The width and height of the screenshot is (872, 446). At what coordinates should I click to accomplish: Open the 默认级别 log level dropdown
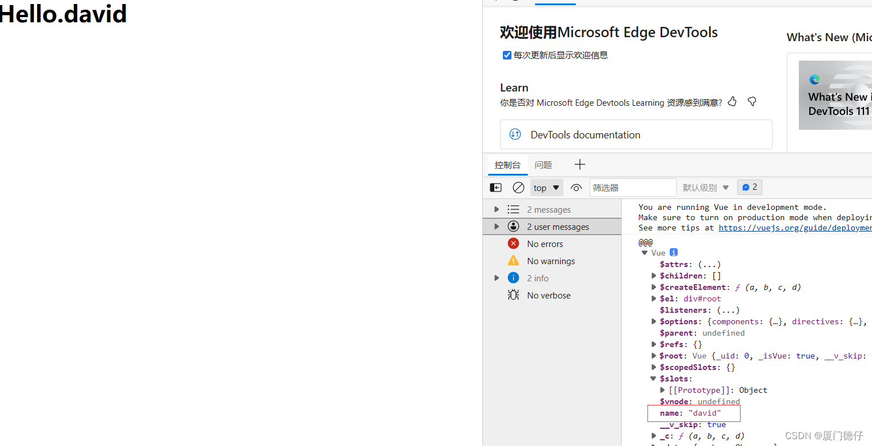tap(706, 188)
